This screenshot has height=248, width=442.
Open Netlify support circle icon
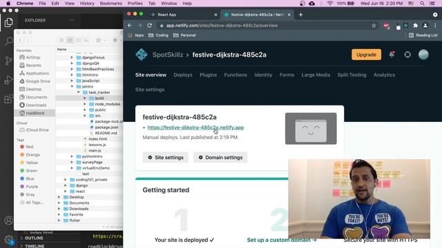(407, 54)
